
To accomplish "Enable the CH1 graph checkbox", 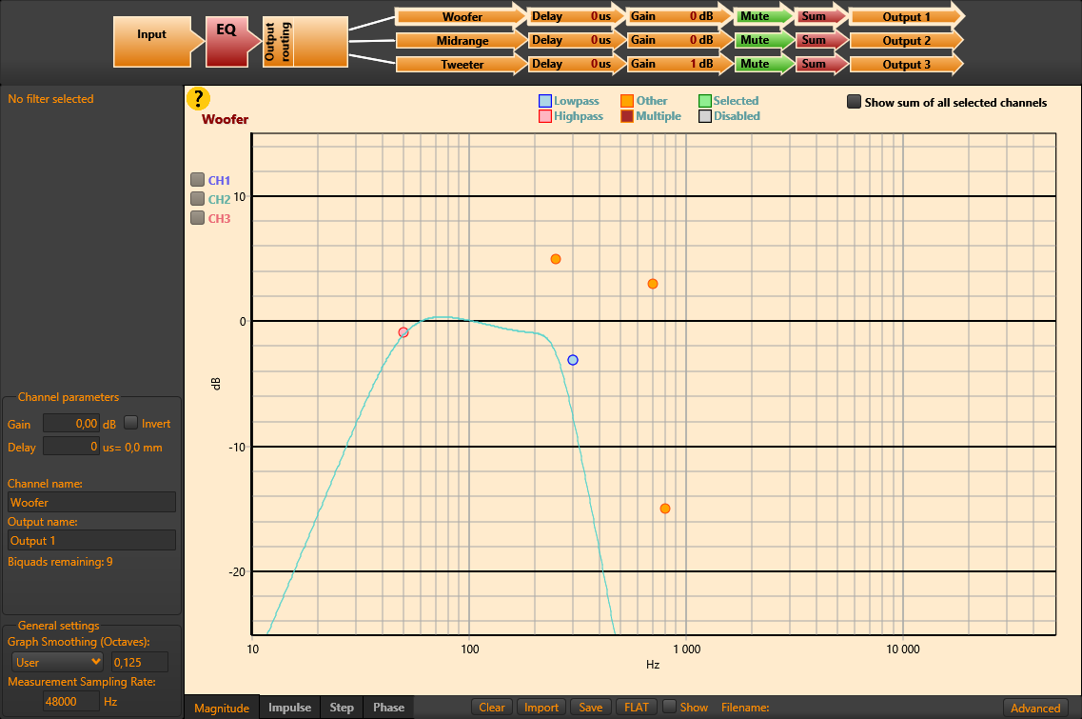I will point(197,180).
